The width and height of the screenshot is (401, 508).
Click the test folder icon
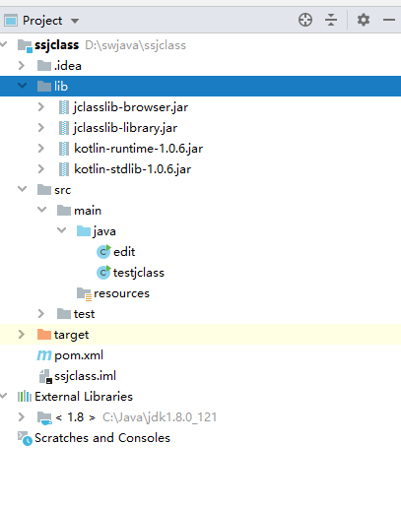[x=64, y=314]
